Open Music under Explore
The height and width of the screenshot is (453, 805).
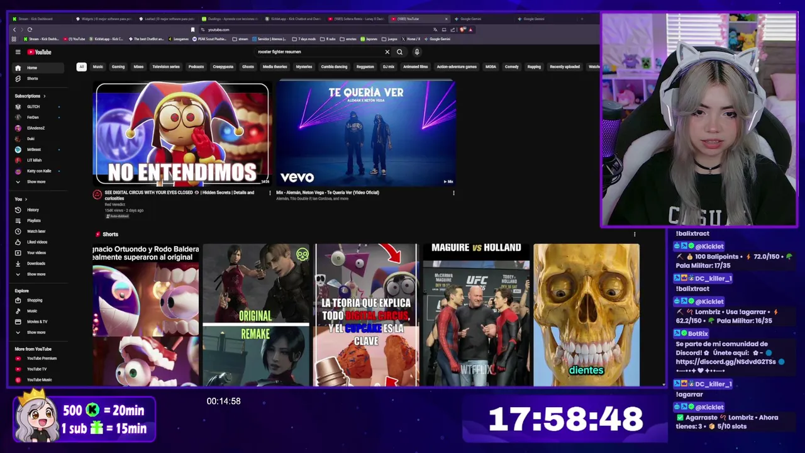39,311
